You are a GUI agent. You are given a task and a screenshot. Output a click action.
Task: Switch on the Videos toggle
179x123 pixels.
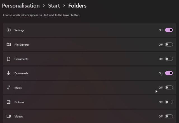pos(169,116)
